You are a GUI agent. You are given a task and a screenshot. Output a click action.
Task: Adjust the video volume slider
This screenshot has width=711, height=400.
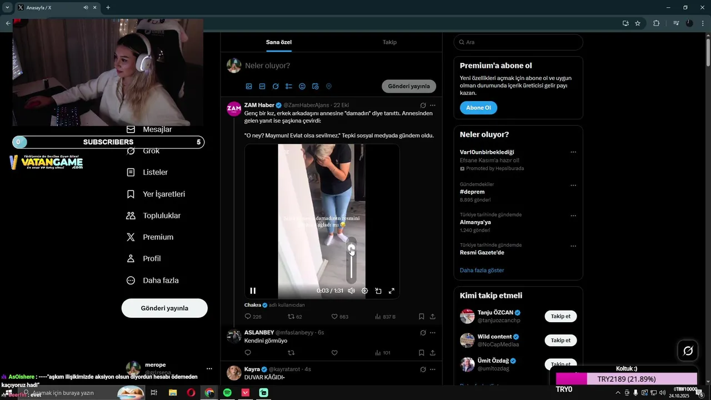point(351,261)
